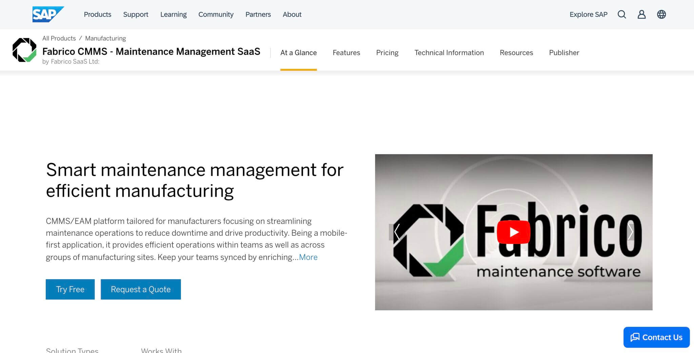
Task: Open the search magnifier icon
Action: pos(621,14)
